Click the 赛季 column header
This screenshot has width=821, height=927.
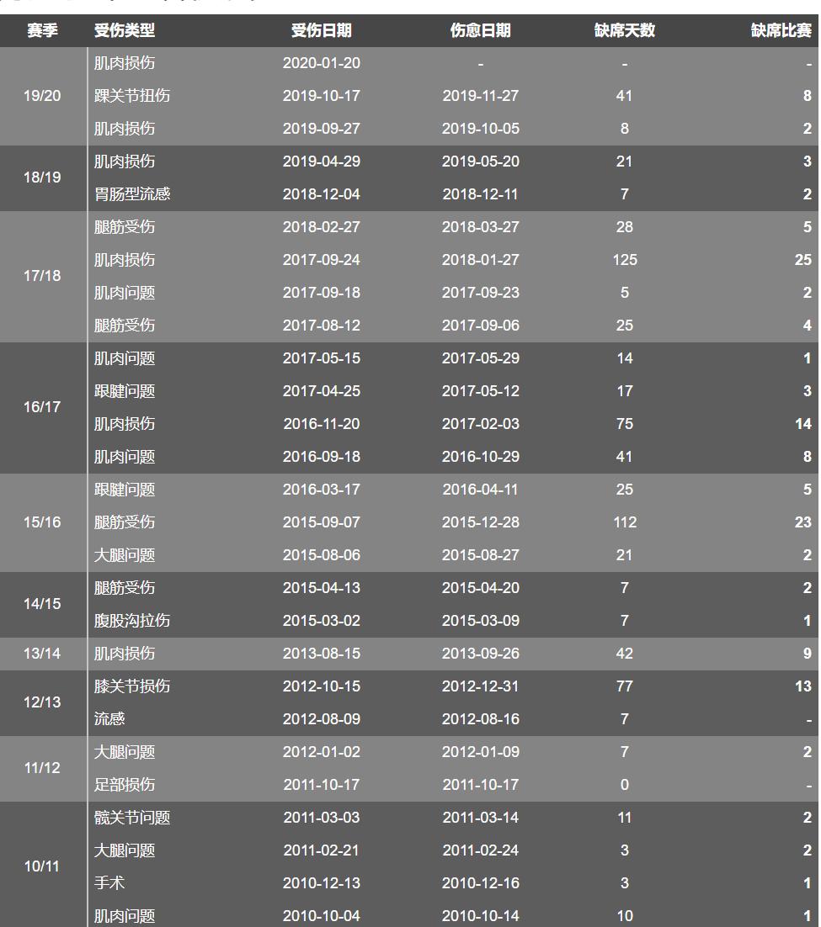tap(42, 30)
